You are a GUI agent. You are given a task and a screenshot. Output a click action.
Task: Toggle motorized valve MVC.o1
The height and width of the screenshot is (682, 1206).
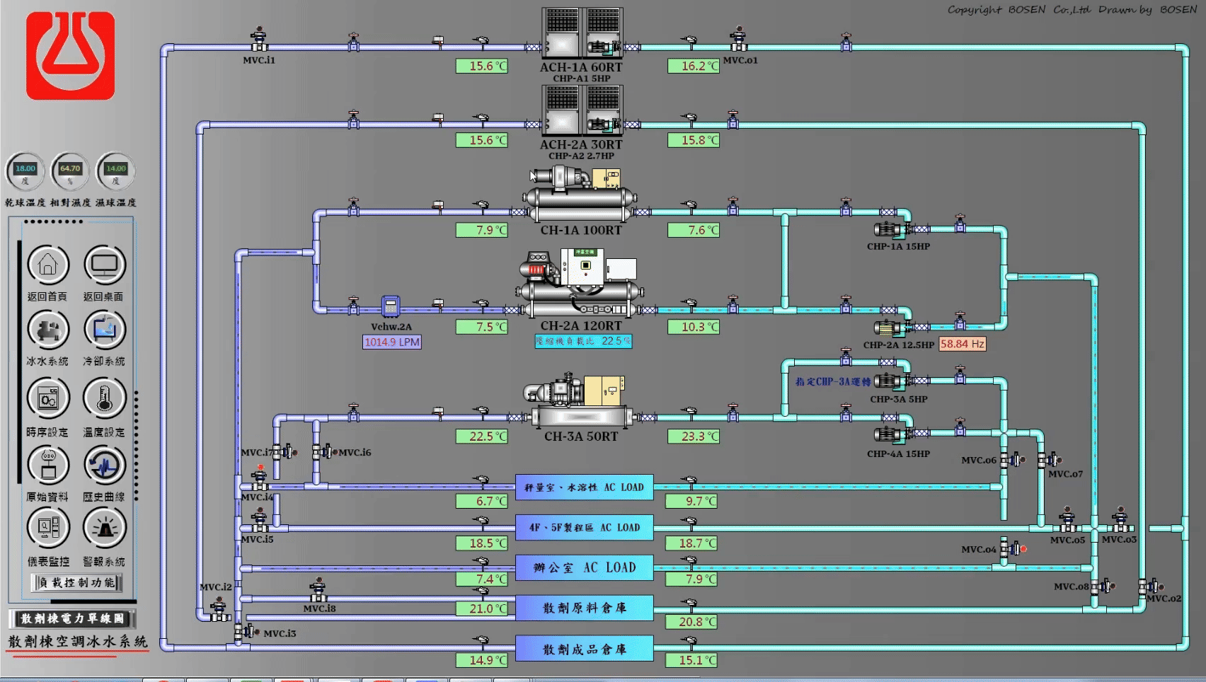pos(739,40)
